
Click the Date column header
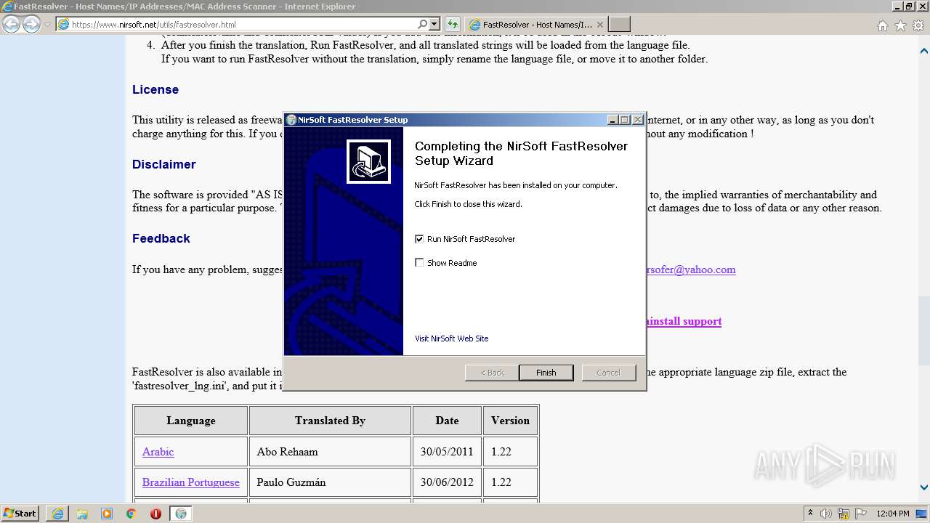(447, 421)
